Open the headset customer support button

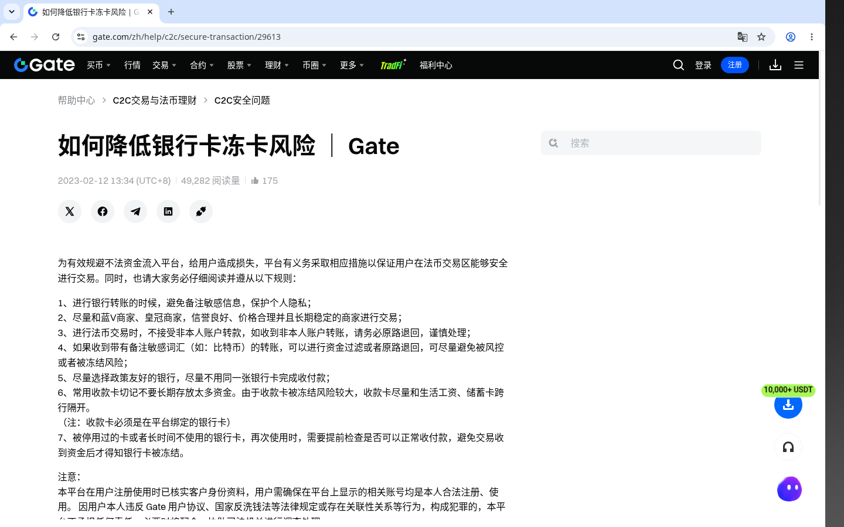(x=788, y=447)
